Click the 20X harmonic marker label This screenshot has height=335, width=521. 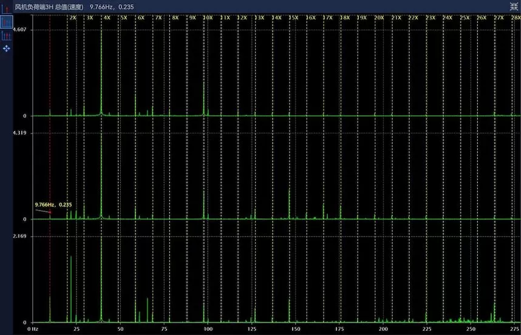pyautogui.click(x=380, y=18)
